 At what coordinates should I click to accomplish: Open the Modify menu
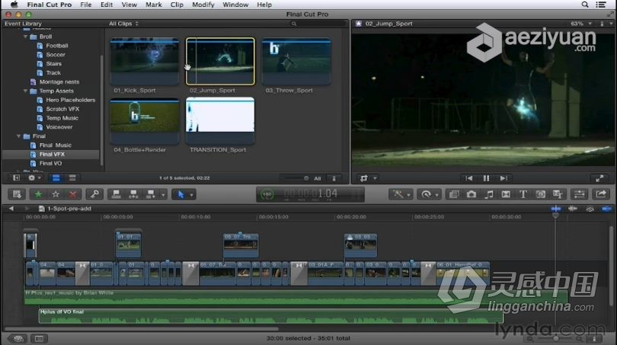(x=203, y=5)
